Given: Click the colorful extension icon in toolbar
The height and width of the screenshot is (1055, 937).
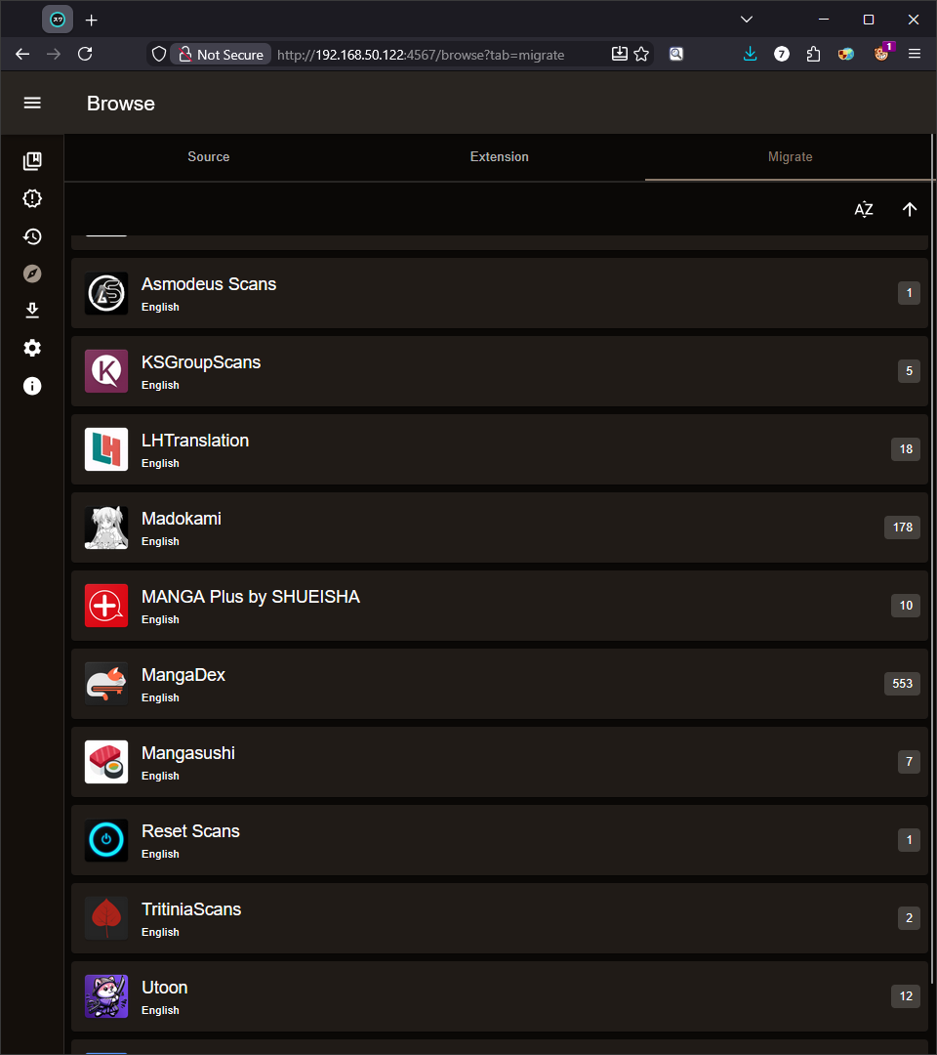Looking at the screenshot, I should click(x=845, y=55).
